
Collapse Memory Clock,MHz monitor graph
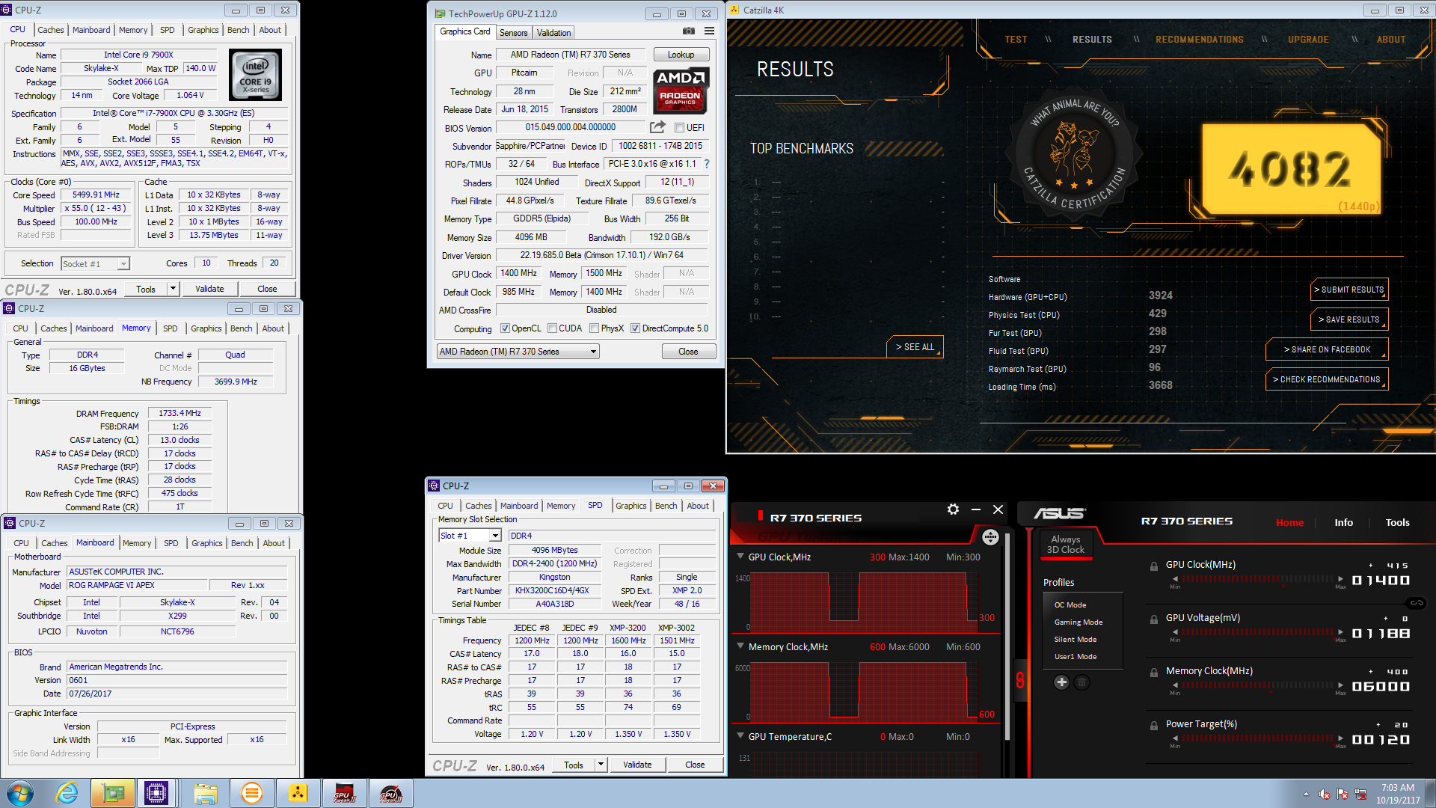click(740, 646)
